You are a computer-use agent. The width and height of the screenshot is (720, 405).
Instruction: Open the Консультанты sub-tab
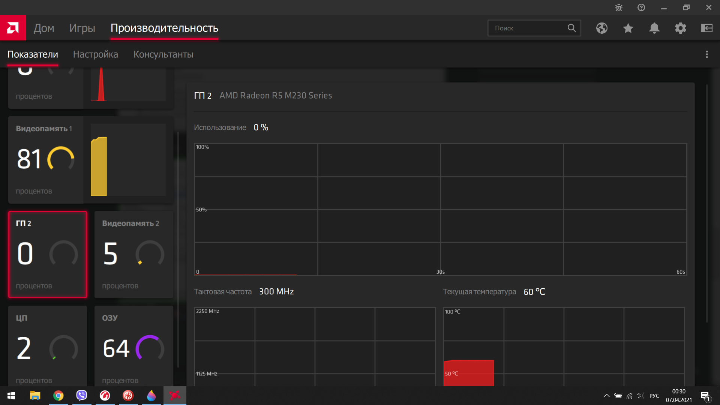[163, 54]
